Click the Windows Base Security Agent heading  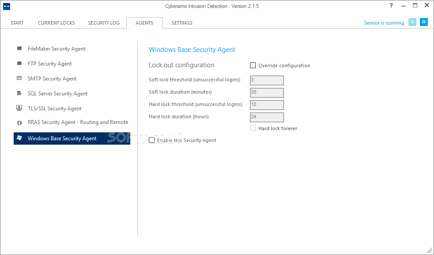coord(192,50)
